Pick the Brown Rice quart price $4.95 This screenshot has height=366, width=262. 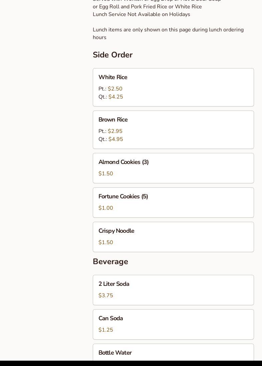[x=115, y=139]
